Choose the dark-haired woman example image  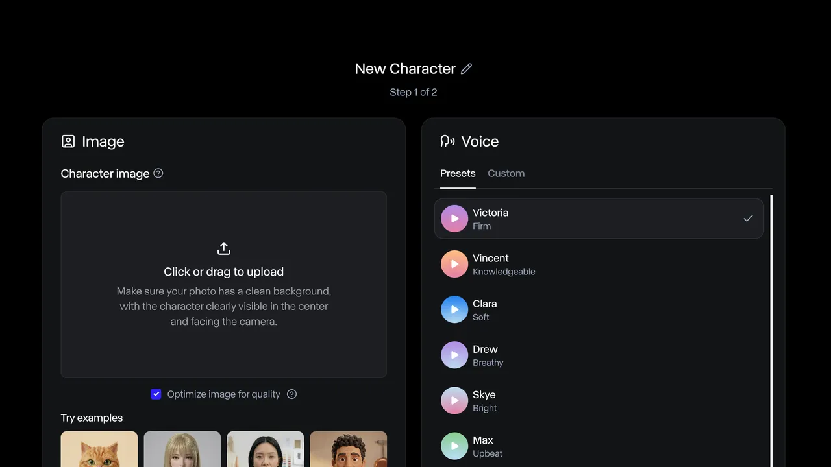(x=266, y=449)
